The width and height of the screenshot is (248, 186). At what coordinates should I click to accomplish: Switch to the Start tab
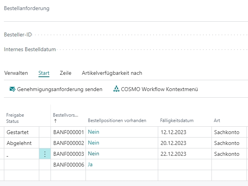coord(44,73)
